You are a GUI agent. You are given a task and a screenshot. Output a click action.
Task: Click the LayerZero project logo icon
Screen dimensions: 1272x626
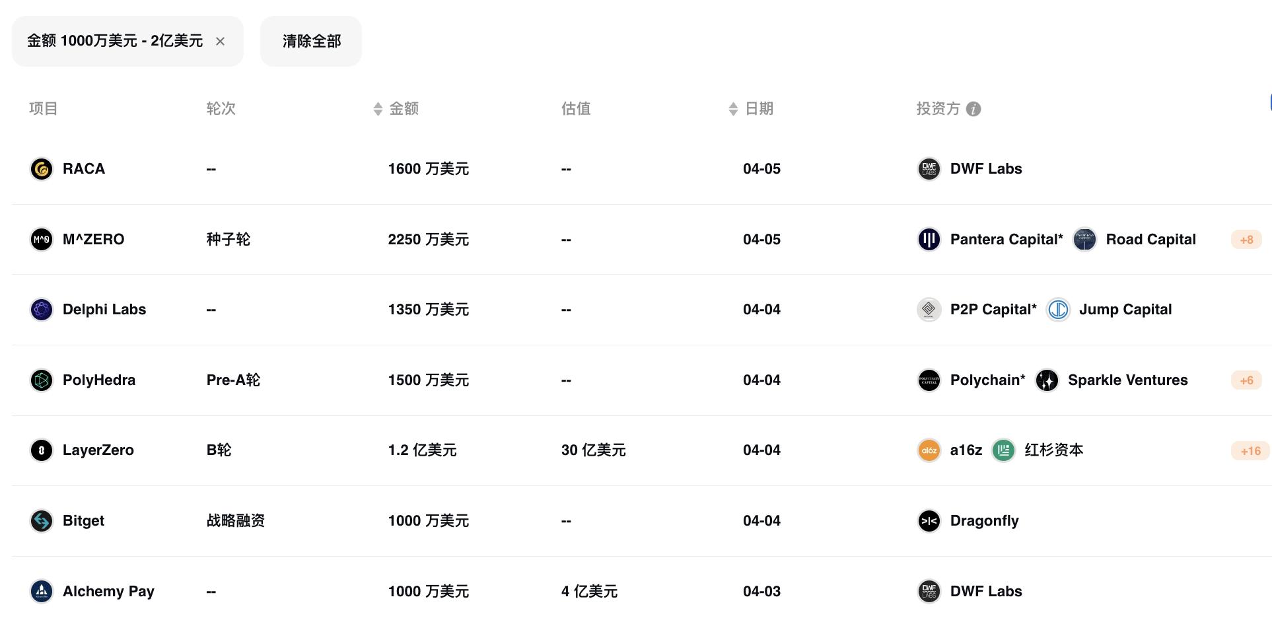coord(42,450)
